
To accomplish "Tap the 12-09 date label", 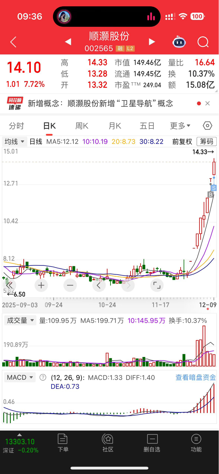I will tap(208, 305).
